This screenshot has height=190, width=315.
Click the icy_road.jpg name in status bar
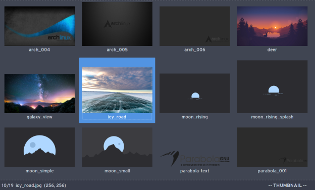[29, 185]
